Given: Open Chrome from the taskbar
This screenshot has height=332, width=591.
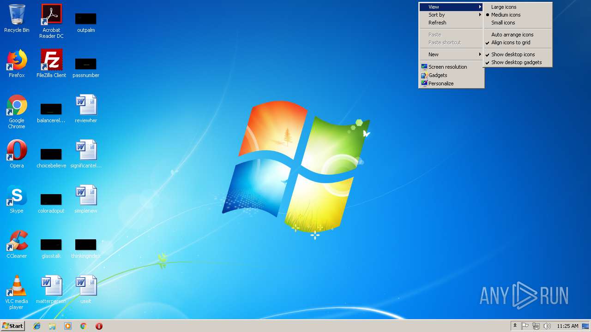Looking at the screenshot, I should [83, 326].
